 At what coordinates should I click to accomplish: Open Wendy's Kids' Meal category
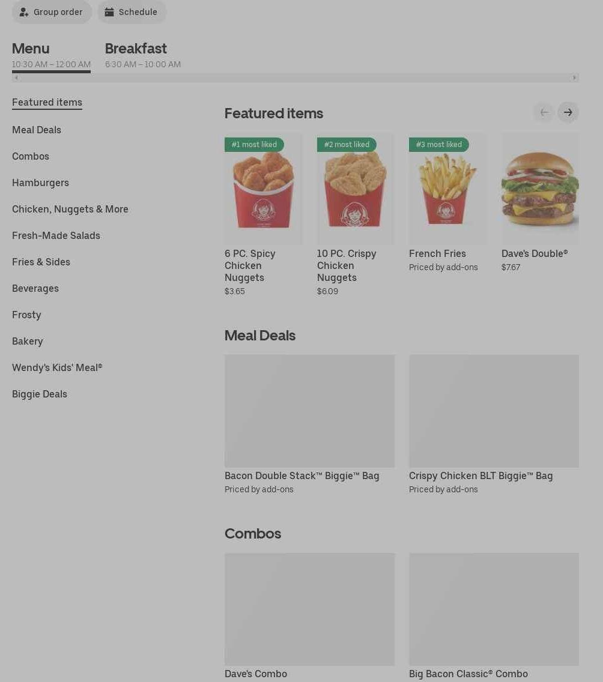tap(57, 367)
